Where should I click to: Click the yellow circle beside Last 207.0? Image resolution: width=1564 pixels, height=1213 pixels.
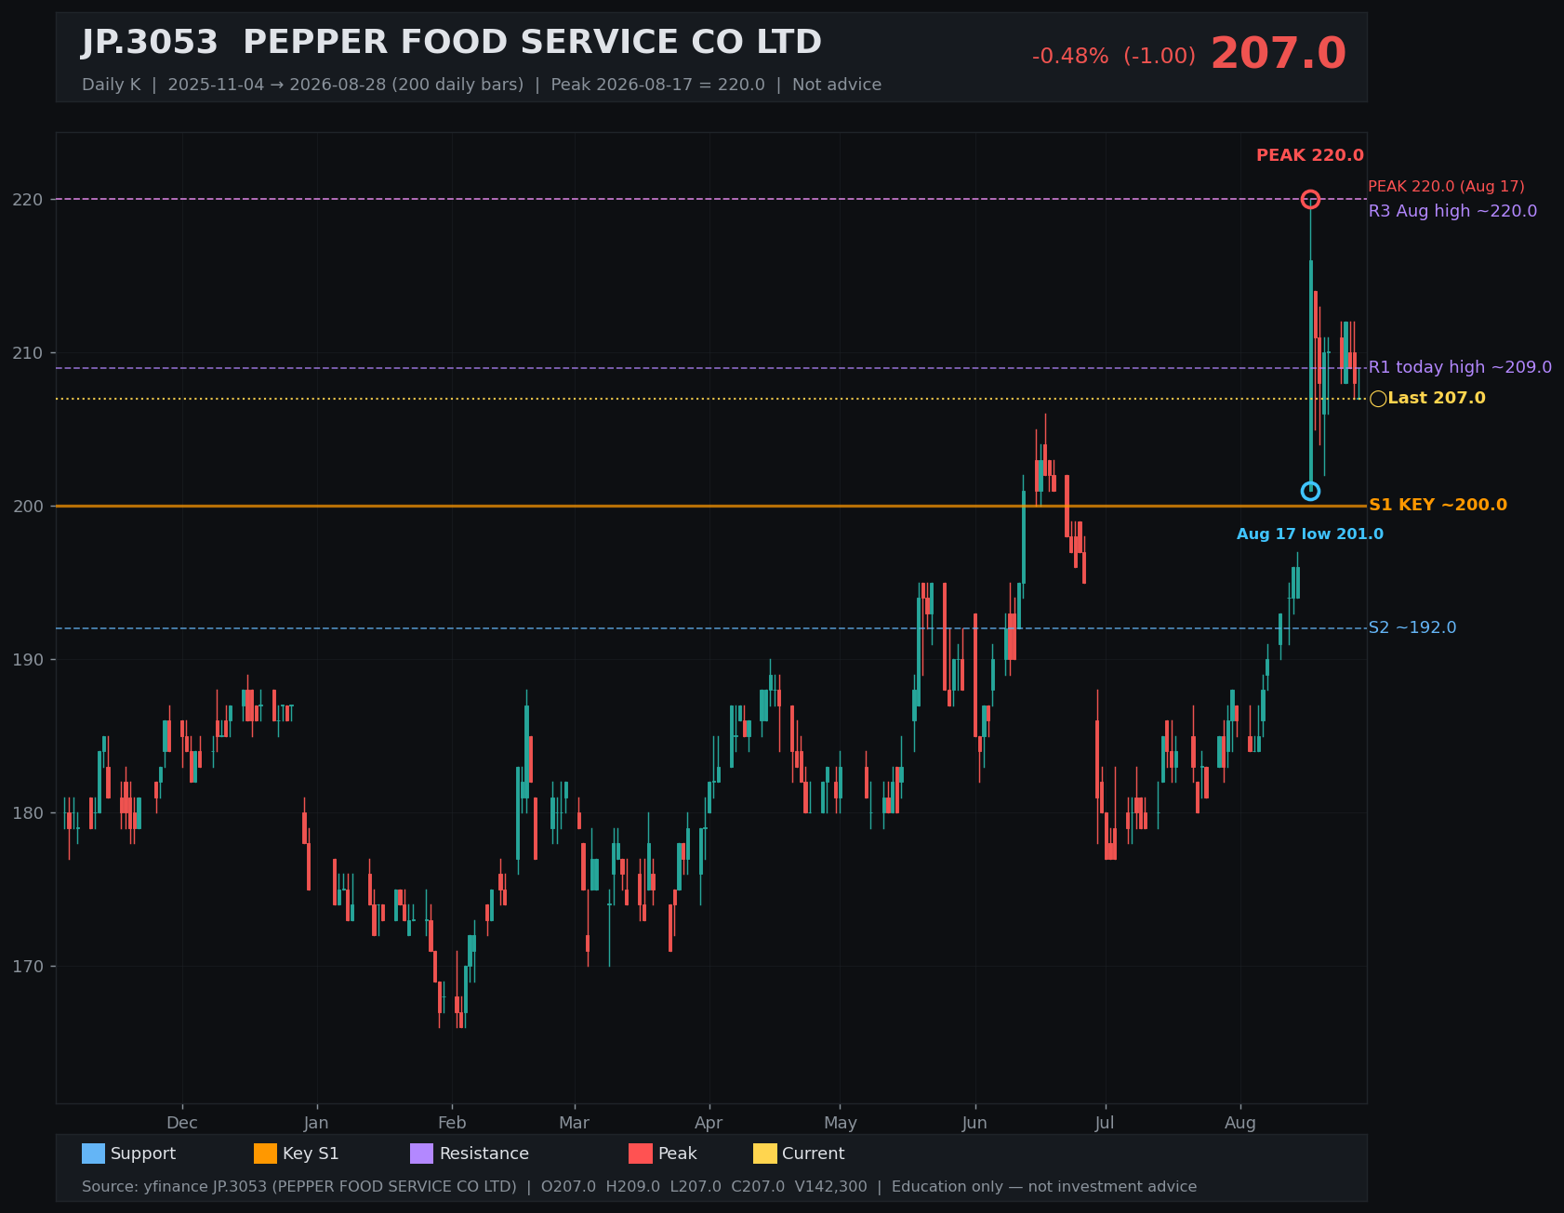click(1378, 399)
